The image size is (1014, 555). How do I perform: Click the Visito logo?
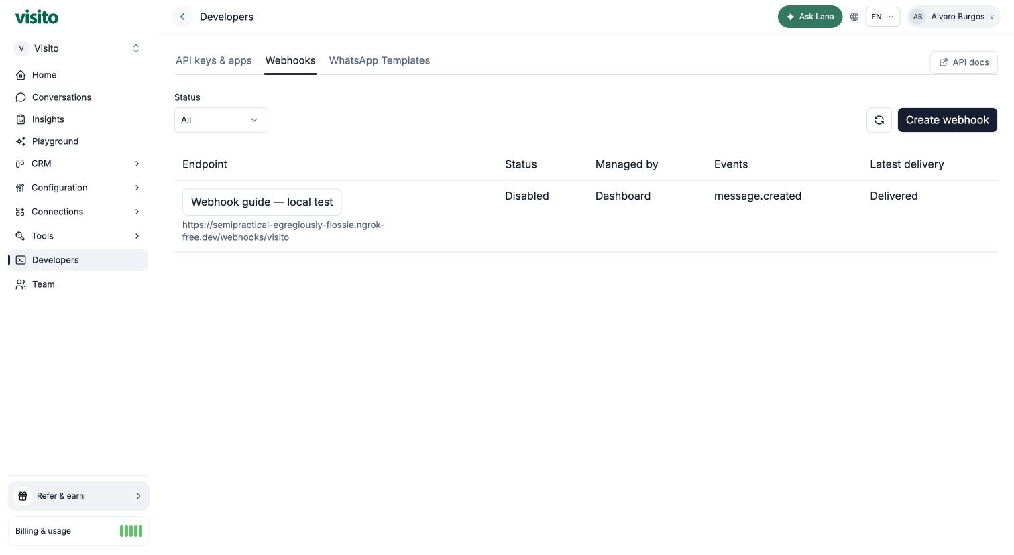(37, 17)
